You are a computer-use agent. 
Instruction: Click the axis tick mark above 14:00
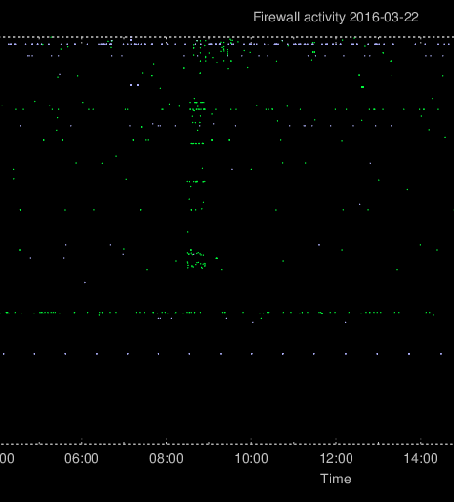point(421,440)
